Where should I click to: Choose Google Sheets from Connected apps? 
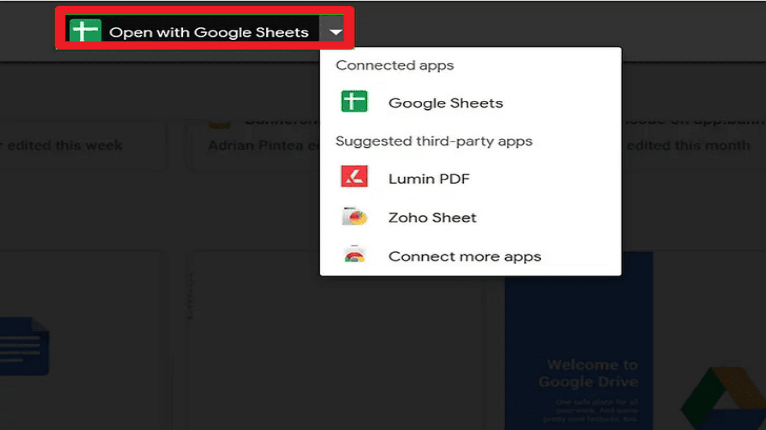pyautogui.click(x=470, y=103)
